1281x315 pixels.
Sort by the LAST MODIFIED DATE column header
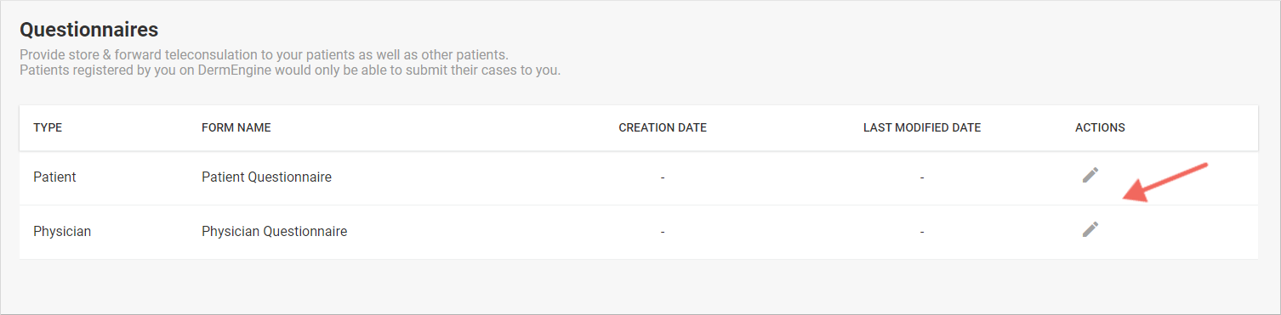pos(922,128)
